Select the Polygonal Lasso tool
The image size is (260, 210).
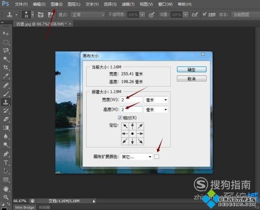(x=6, y=50)
